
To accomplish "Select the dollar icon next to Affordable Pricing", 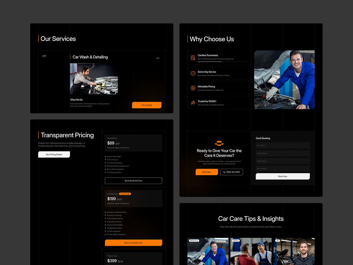I will click(x=193, y=87).
